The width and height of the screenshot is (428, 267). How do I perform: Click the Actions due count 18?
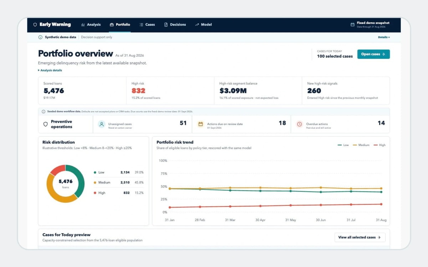(282, 123)
